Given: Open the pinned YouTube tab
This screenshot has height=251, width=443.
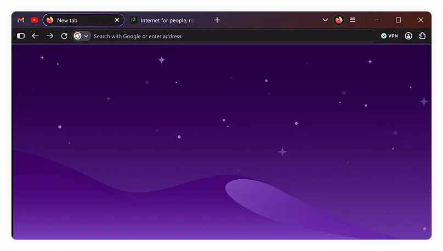Looking at the screenshot, I should (x=35, y=20).
